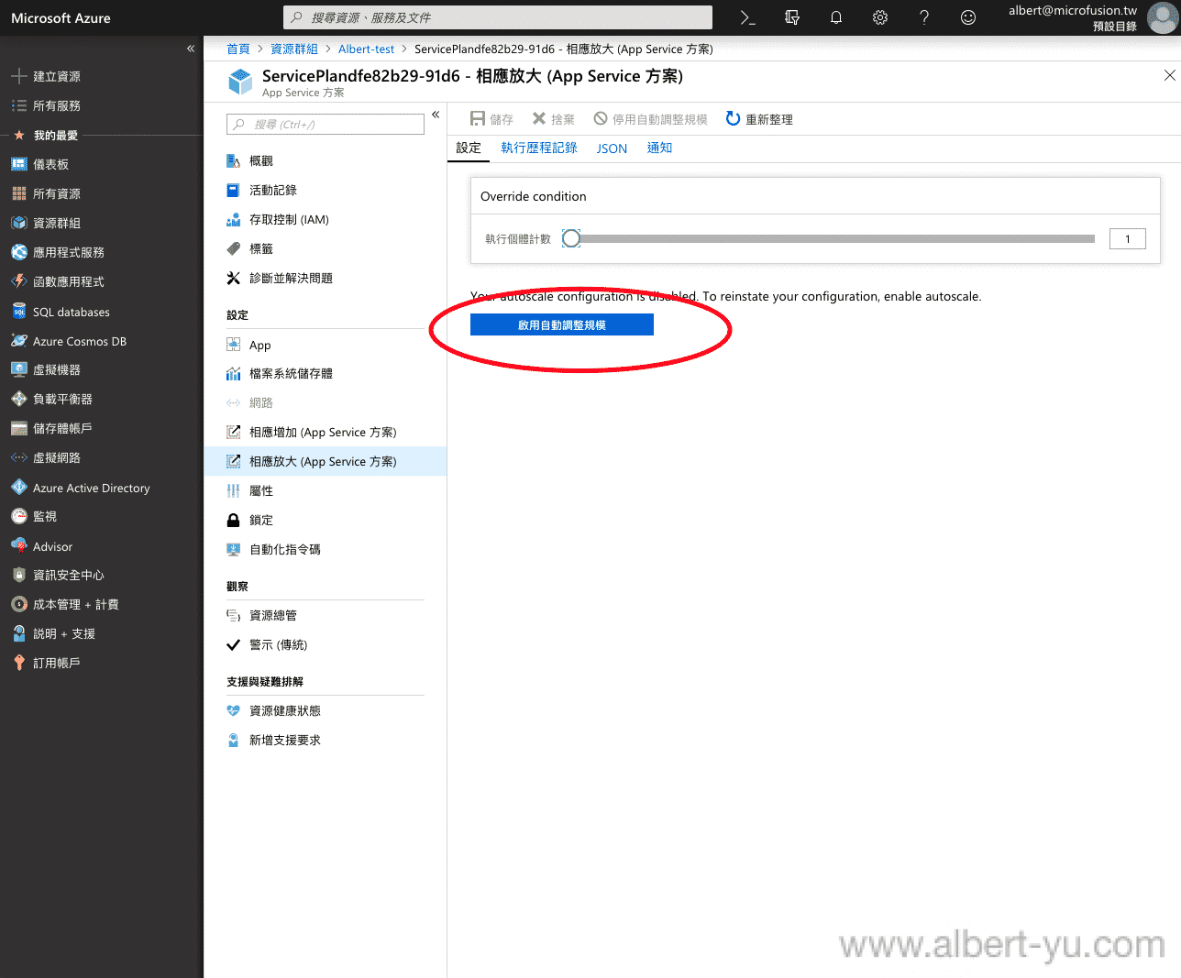The width and height of the screenshot is (1181, 978).
Task: Open 活動記錄 menu item
Action: click(x=326, y=190)
